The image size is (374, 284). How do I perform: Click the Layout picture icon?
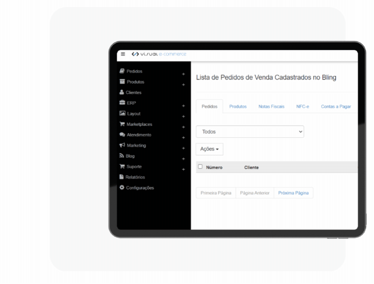(x=122, y=113)
